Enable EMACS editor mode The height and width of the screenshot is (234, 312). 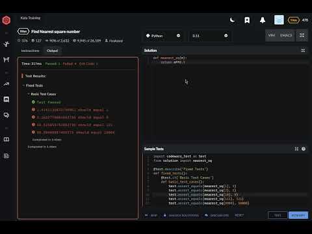coord(286,35)
